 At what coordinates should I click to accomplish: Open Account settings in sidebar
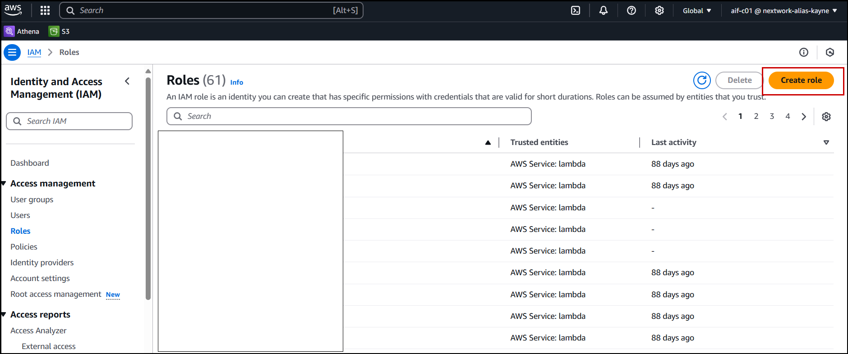click(x=40, y=278)
